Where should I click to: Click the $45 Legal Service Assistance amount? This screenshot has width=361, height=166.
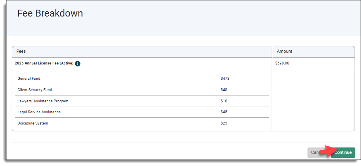[224, 112]
